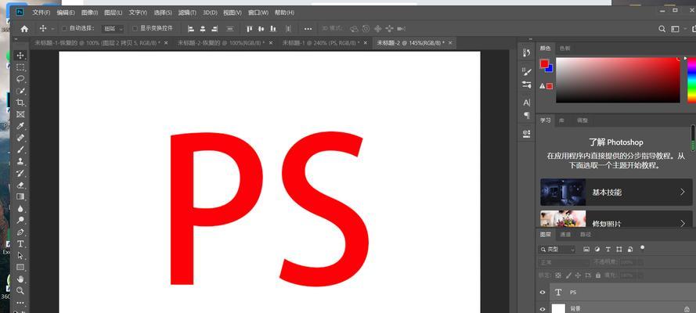
Task: Select the Lasso tool
Action: pyautogui.click(x=20, y=79)
